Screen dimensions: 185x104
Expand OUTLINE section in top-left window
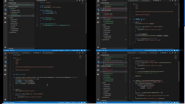coord(11,48)
